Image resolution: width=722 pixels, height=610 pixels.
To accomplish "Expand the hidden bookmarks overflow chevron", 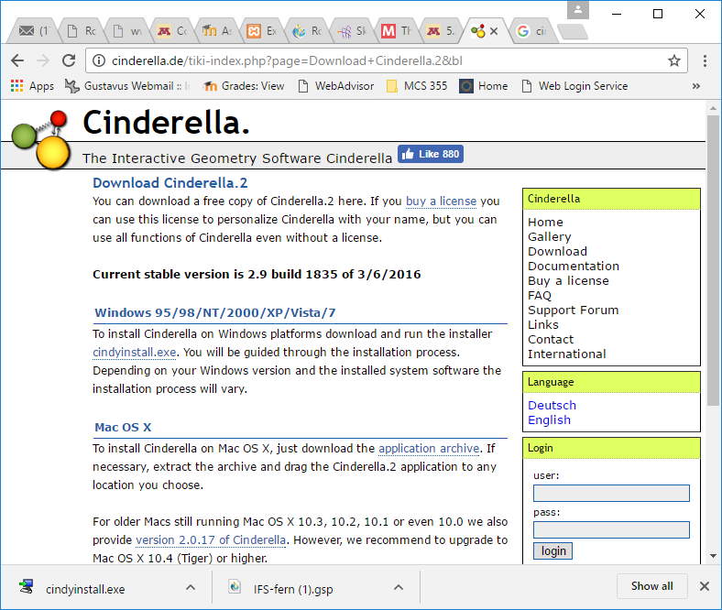I will point(695,86).
